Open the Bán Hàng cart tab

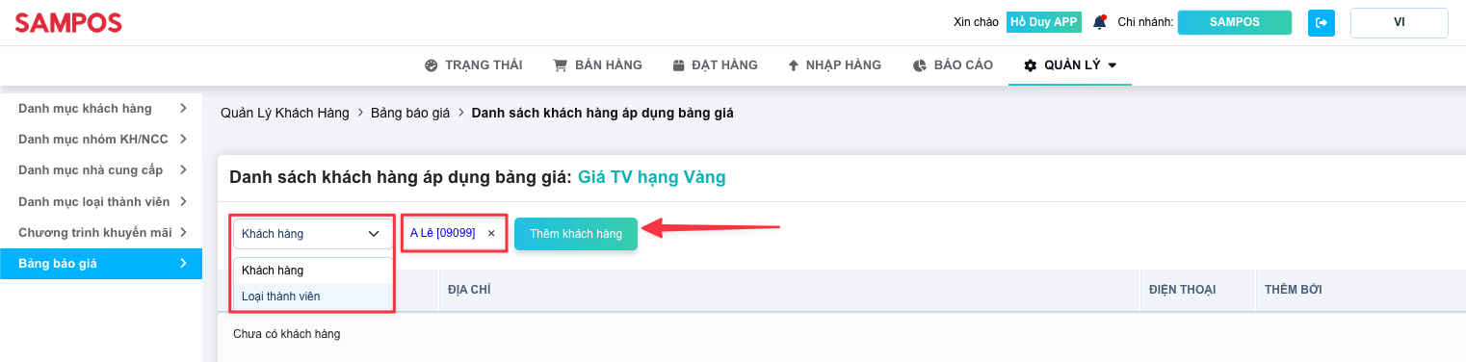click(x=597, y=65)
